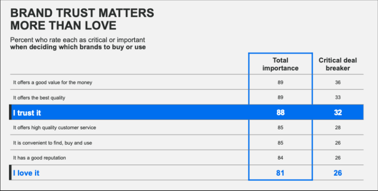Image resolution: width=378 pixels, height=191 pixels.
Task: Select 'It offers a good value for the money'
Action: tap(53, 83)
